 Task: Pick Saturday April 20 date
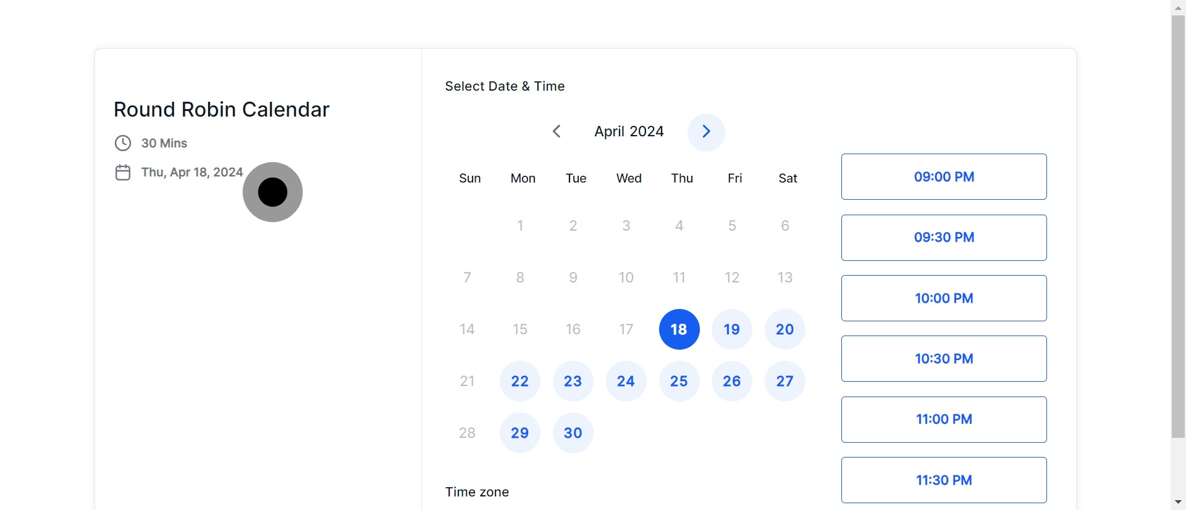tap(785, 329)
